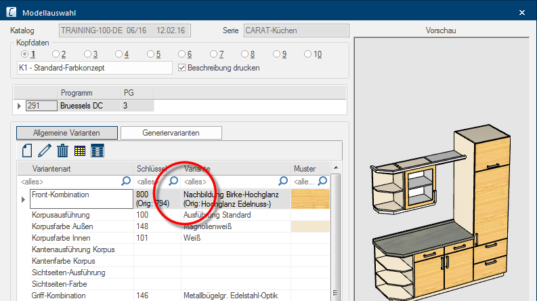Click the new variant document icon
This screenshot has height=301, width=537.
27,150
